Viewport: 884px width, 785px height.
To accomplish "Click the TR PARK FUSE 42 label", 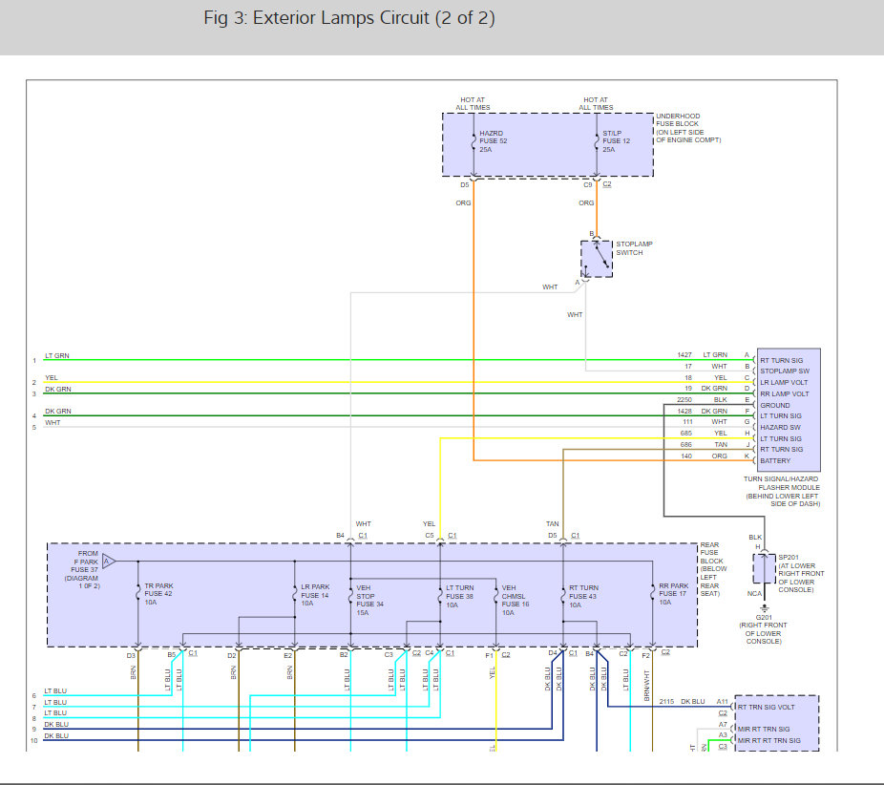I will tap(158, 594).
